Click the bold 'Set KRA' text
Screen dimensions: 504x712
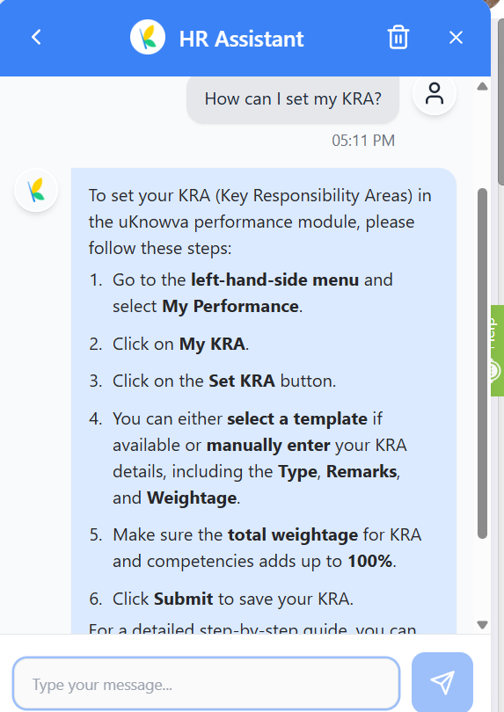(x=242, y=381)
